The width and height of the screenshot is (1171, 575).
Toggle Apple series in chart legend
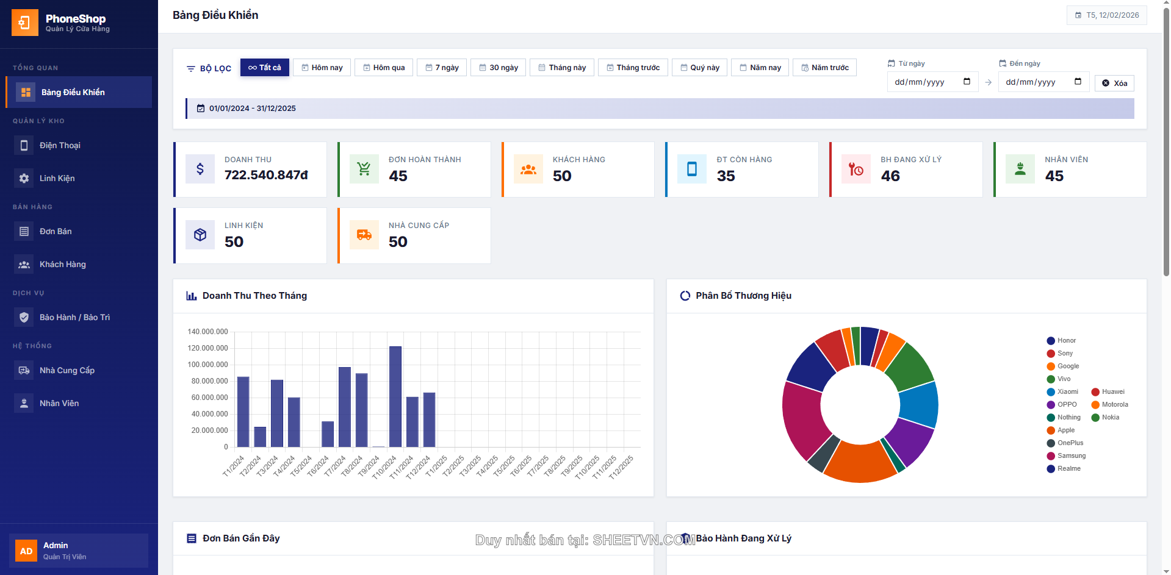point(1065,430)
